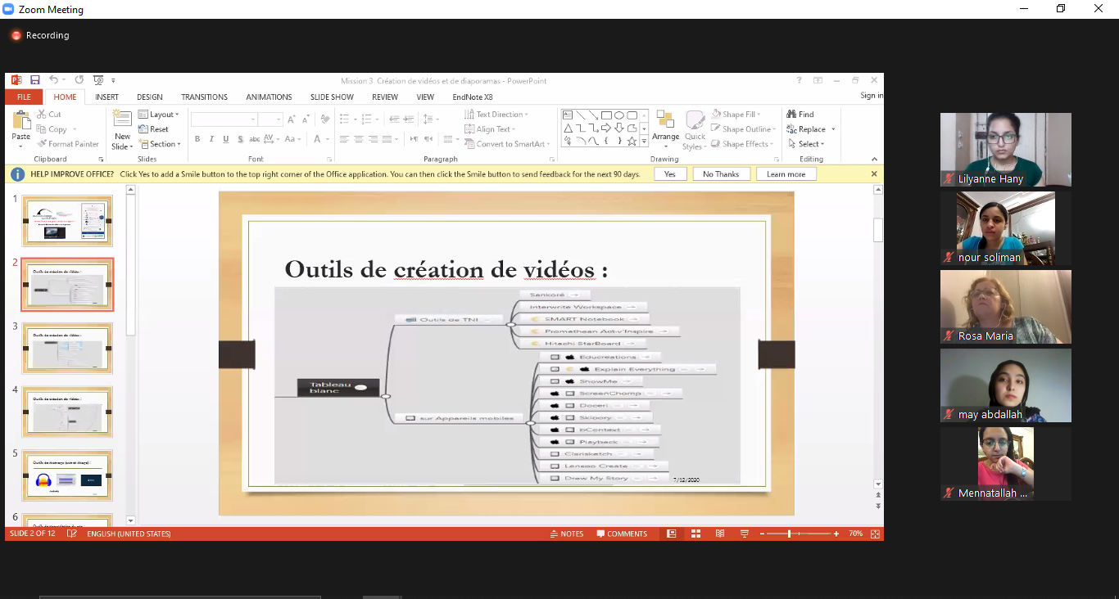Click No Thanks in the feedback bar
The width and height of the screenshot is (1119, 599).
pos(721,174)
